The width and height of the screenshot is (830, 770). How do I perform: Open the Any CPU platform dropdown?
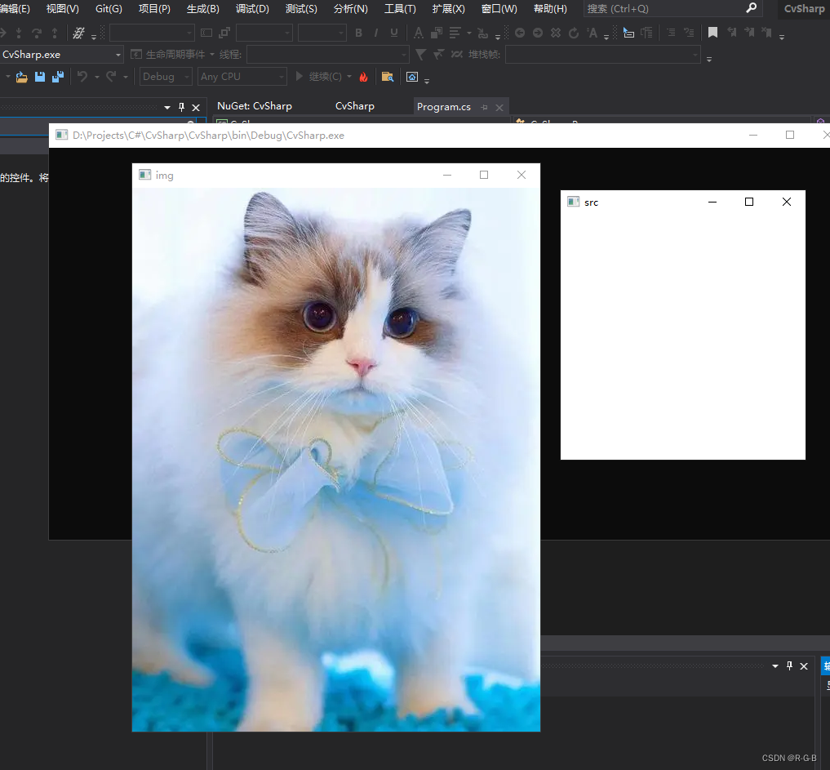pos(242,77)
